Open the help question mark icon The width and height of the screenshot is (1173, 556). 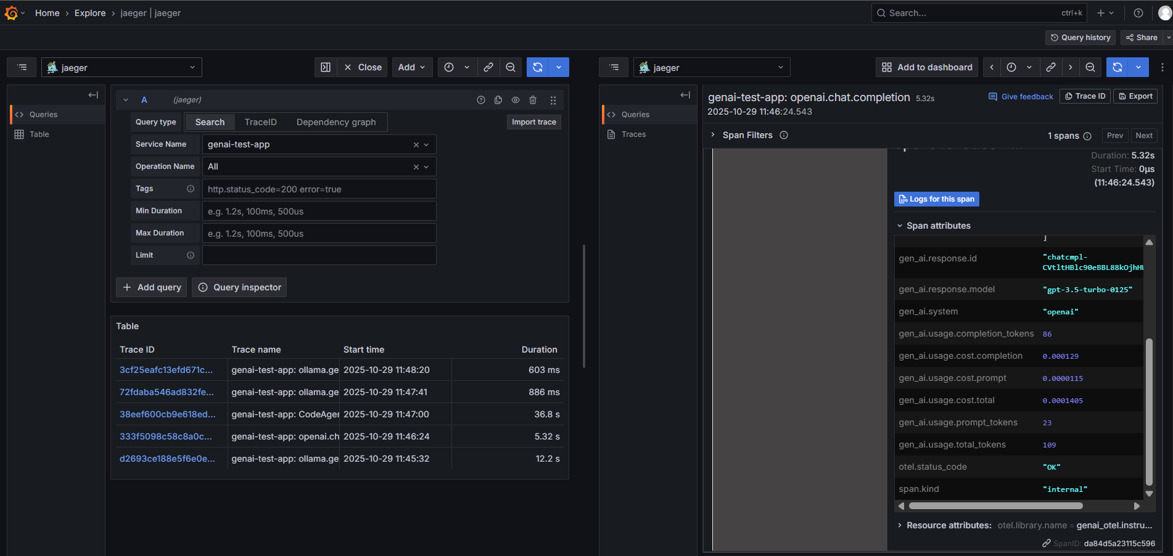click(x=1138, y=13)
